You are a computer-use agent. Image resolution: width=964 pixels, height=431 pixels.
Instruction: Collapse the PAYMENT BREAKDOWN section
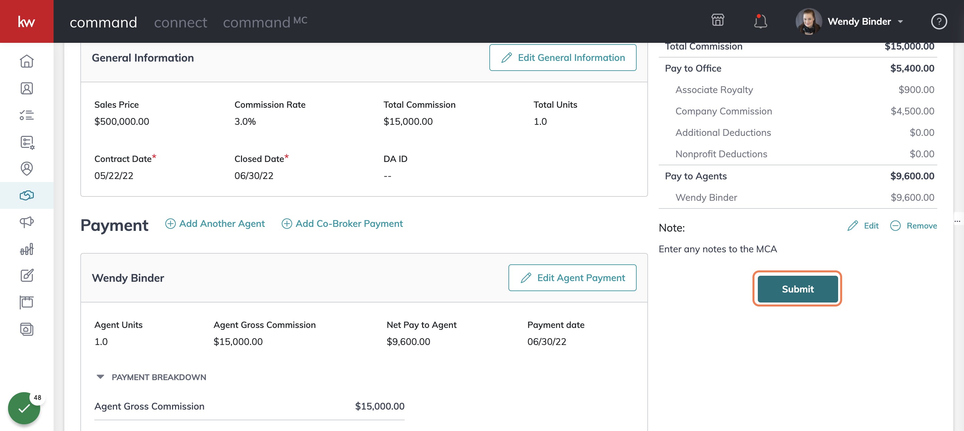(x=100, y=377)
